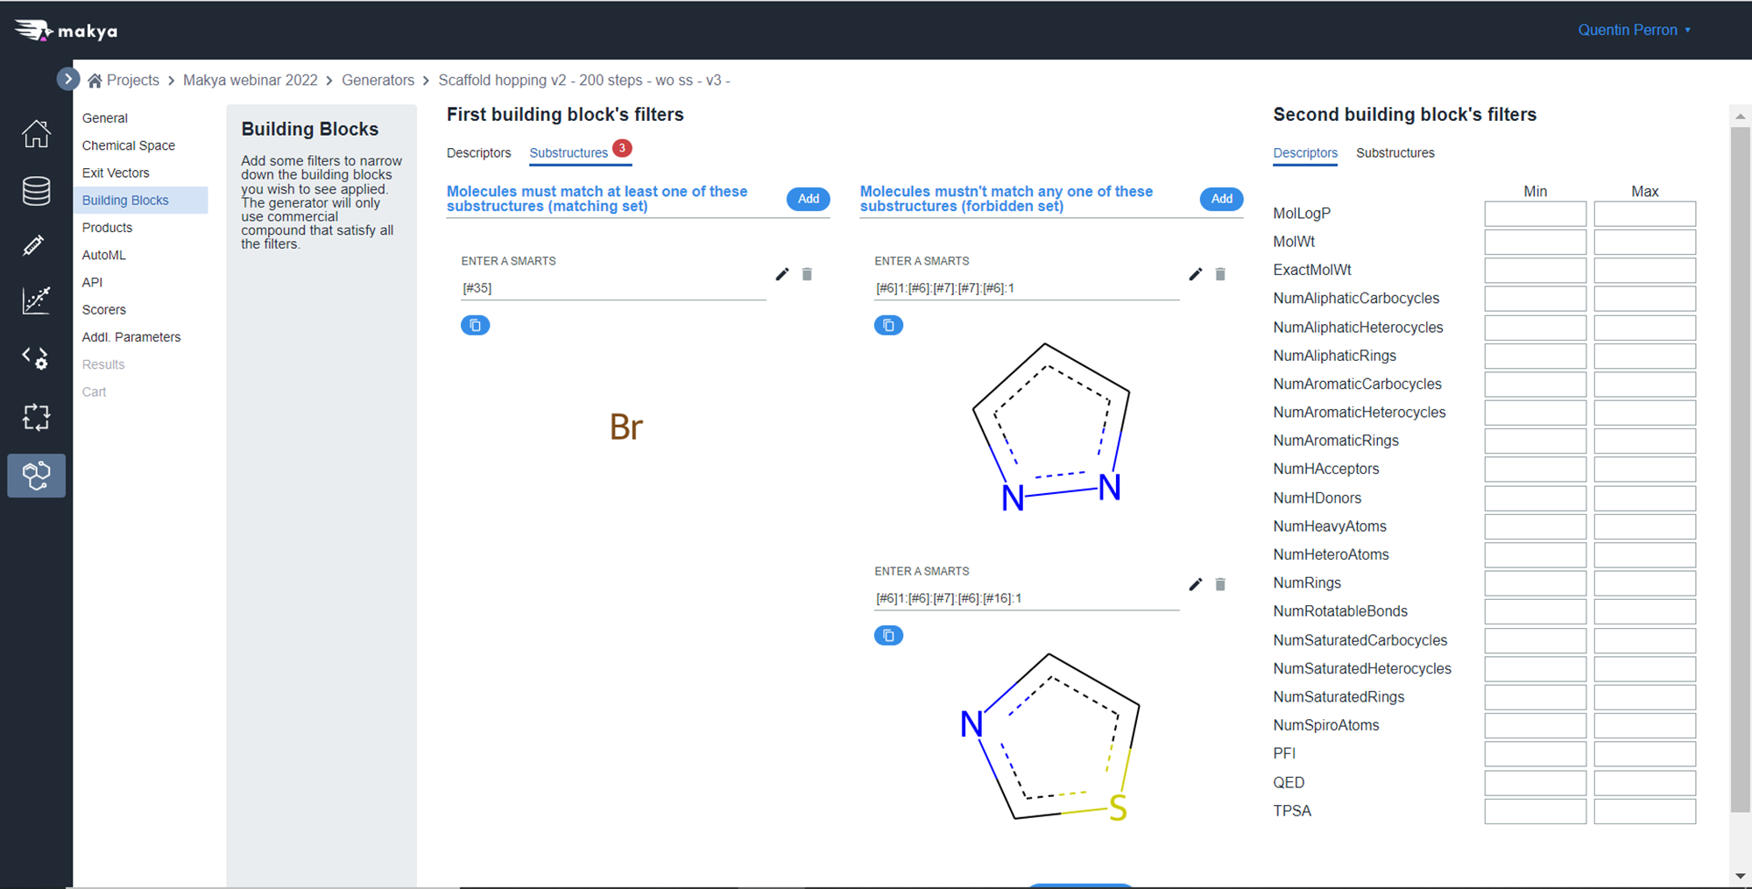This screenshot has height=889, width=1752.
Task: Expand the collapsed sidebar with chevron button
Action: click(x=67, y=79)
